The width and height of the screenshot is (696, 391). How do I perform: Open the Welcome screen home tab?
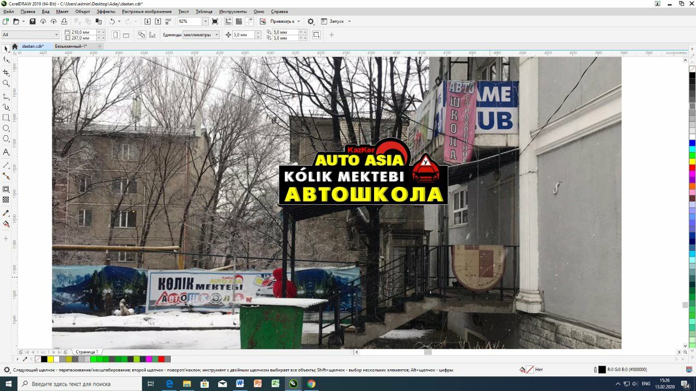pos(15,46)
